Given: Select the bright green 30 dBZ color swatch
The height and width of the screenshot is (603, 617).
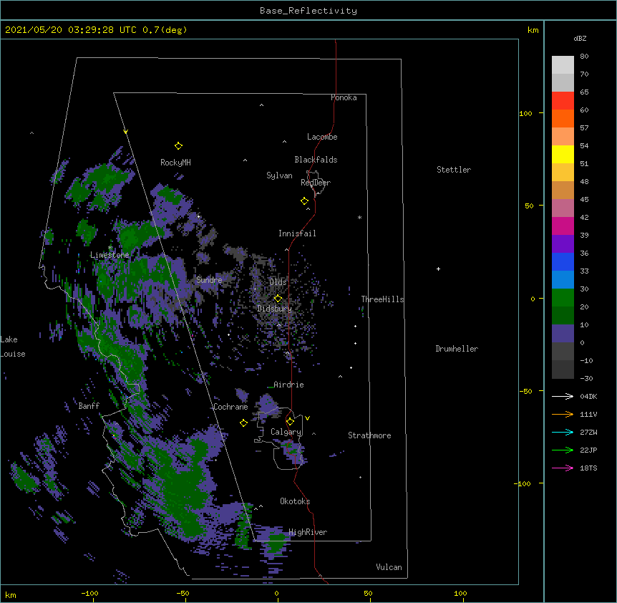Looking at the screenshot, I should click(x=563, y=298).
